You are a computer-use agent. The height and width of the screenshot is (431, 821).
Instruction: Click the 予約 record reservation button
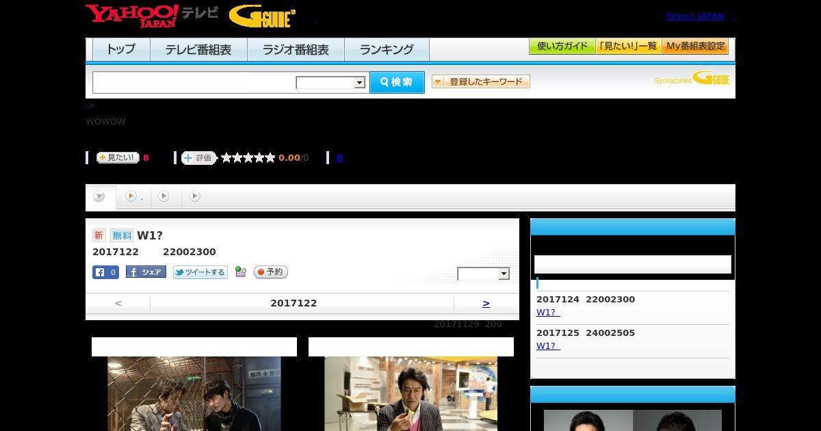(x=271, y=272)
